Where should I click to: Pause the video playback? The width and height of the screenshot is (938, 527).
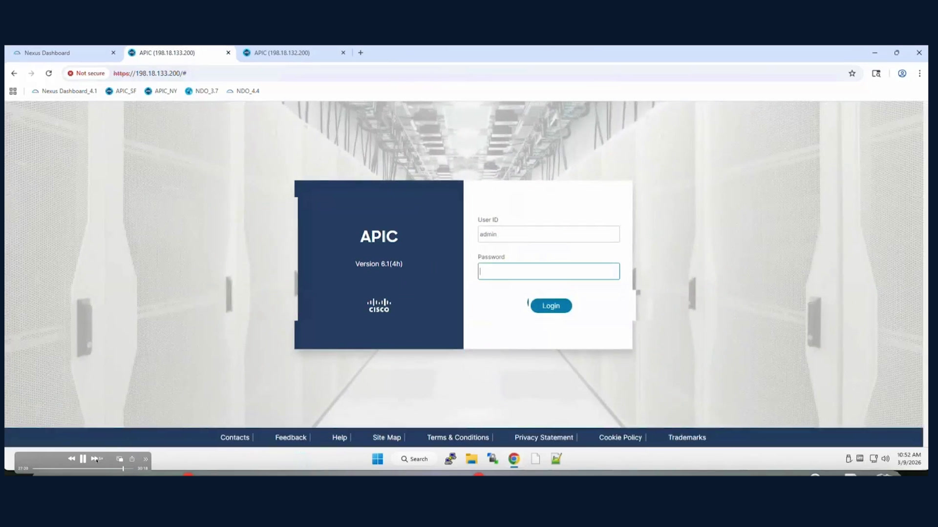83,459
